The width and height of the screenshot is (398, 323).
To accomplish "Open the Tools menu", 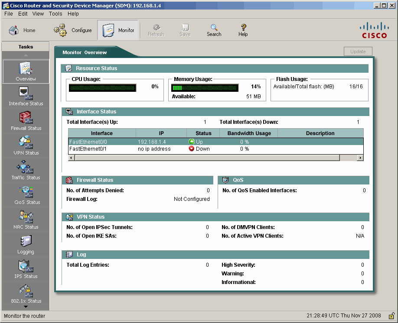I will (55, 14).
